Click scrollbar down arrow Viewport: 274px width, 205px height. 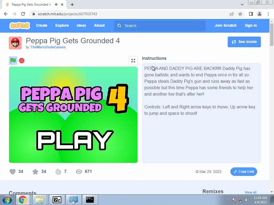272,192
